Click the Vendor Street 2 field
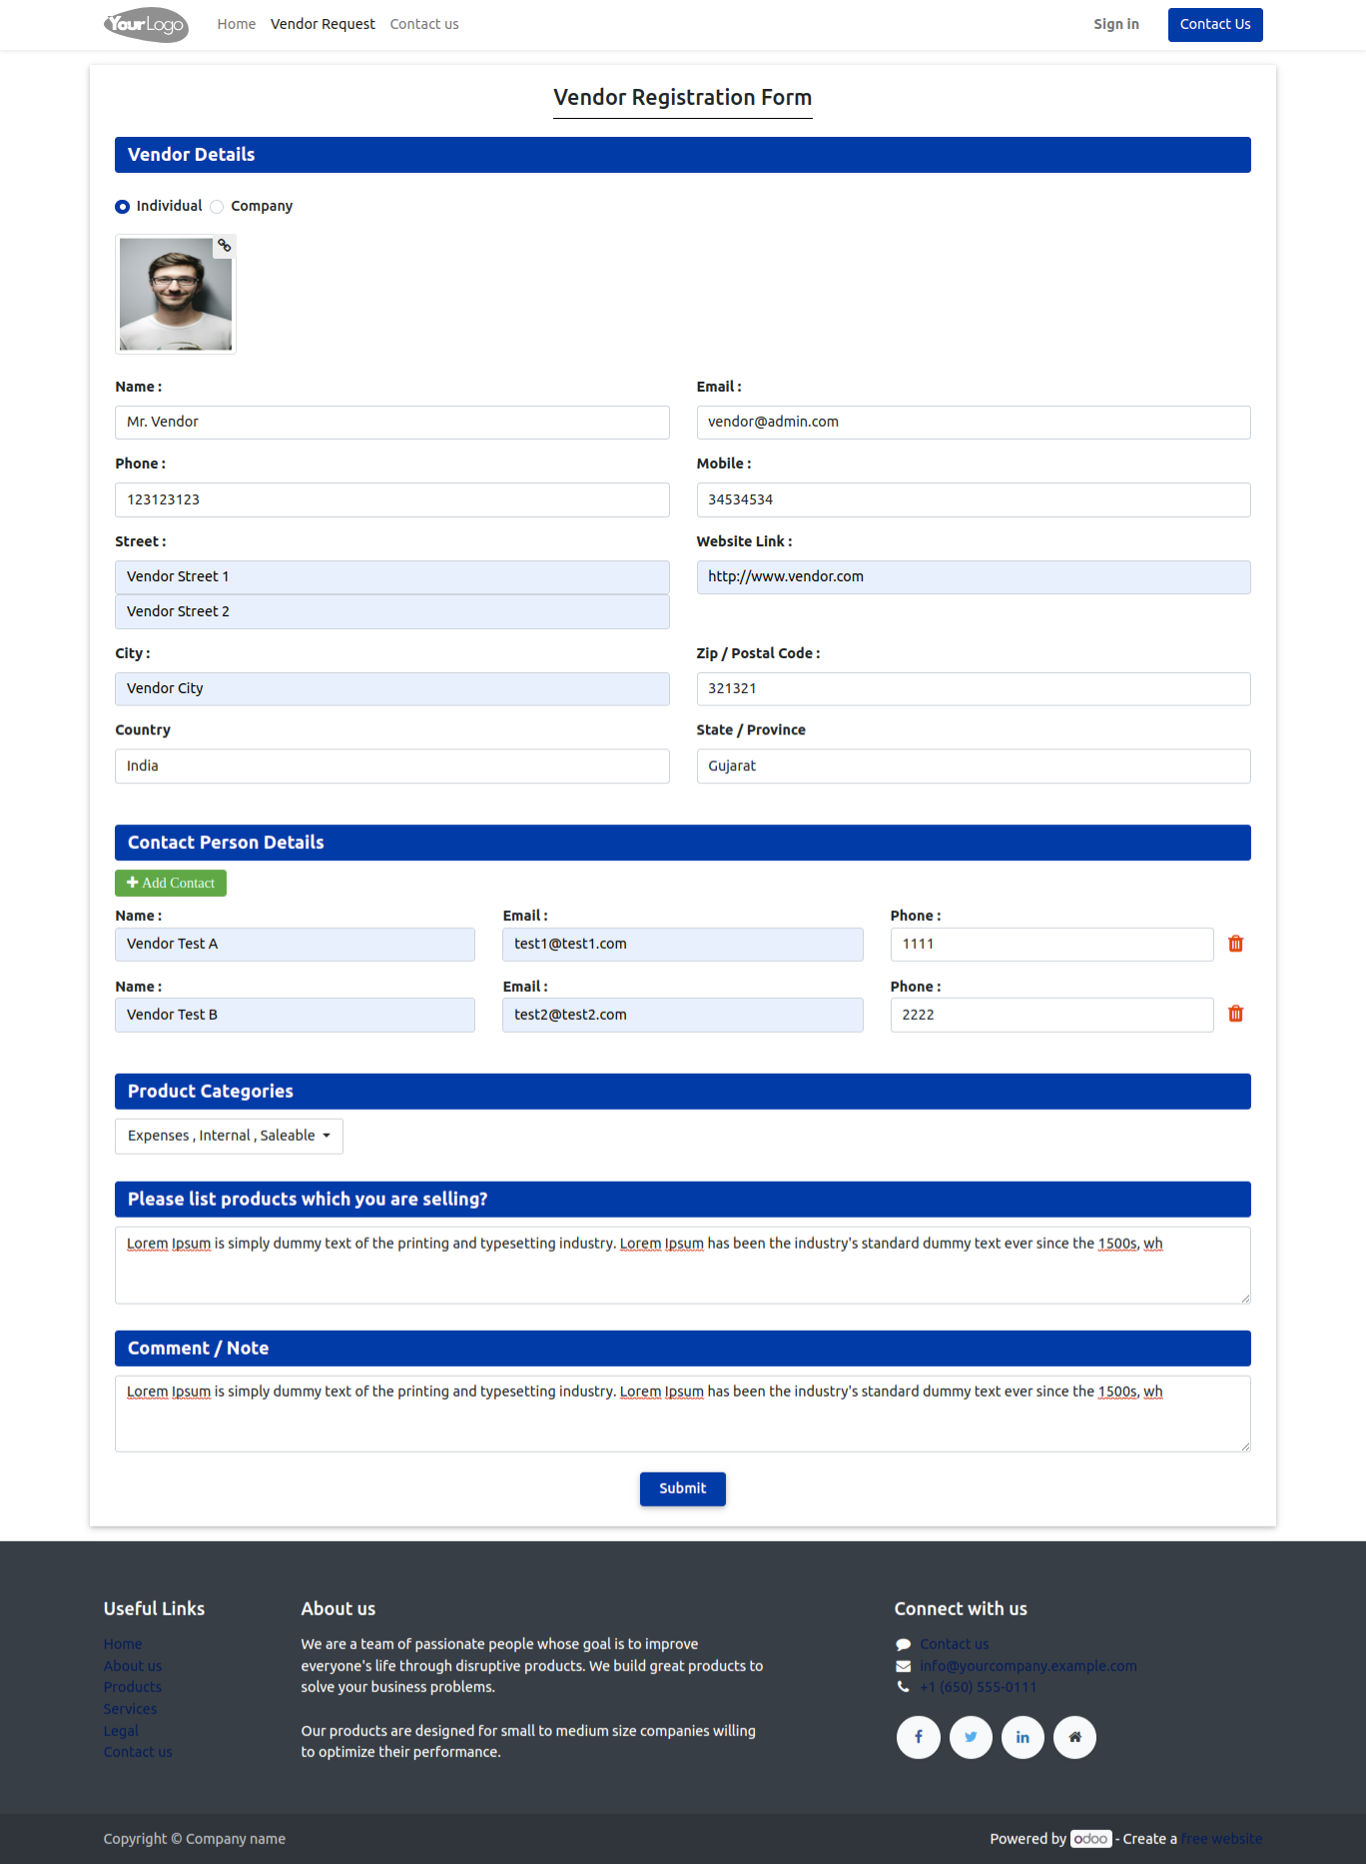The width and height of the screenshot is (1366, 1866). click(x=391, y=612)
